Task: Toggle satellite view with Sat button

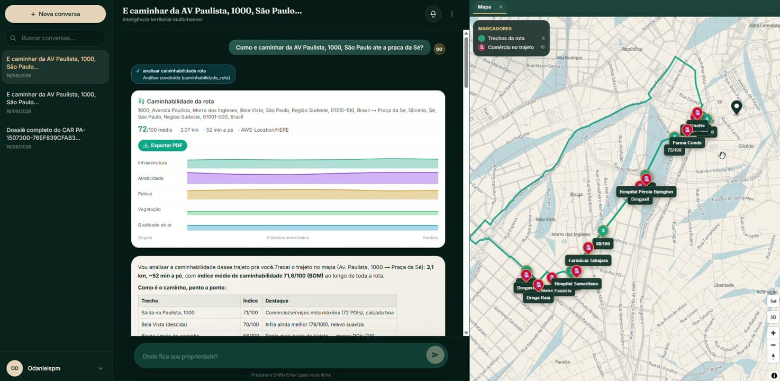Action: [x=773, y=301]
